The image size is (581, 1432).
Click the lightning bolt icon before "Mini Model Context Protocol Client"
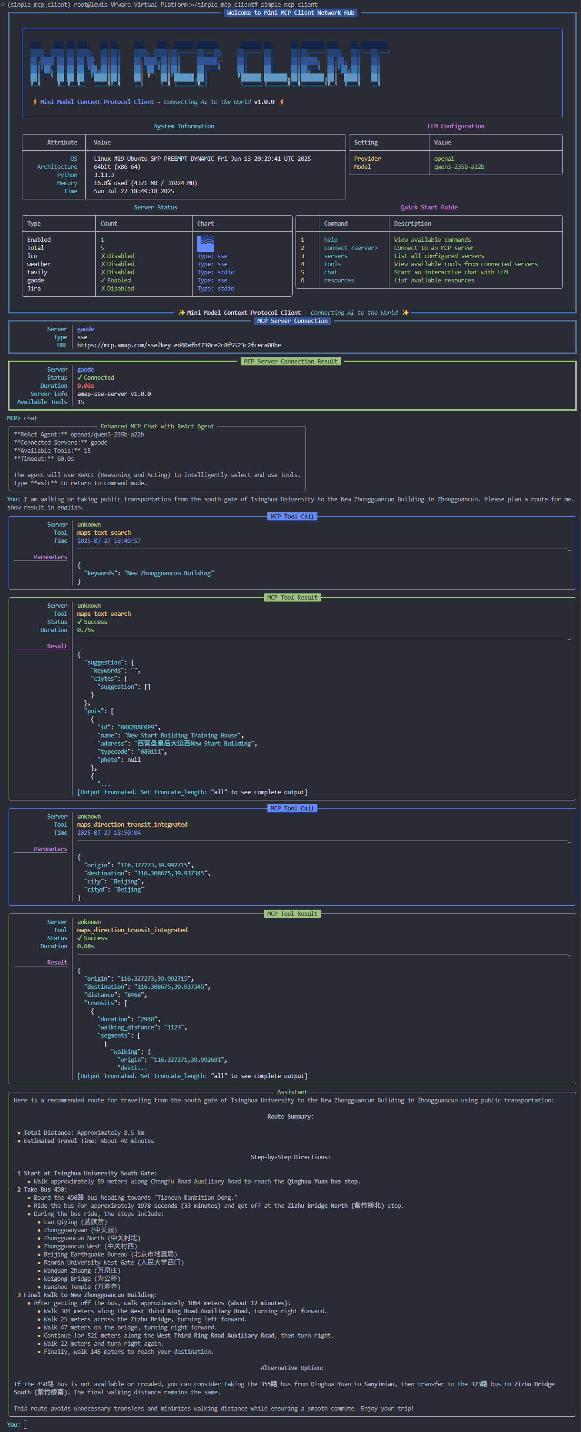tap(35, 102)
